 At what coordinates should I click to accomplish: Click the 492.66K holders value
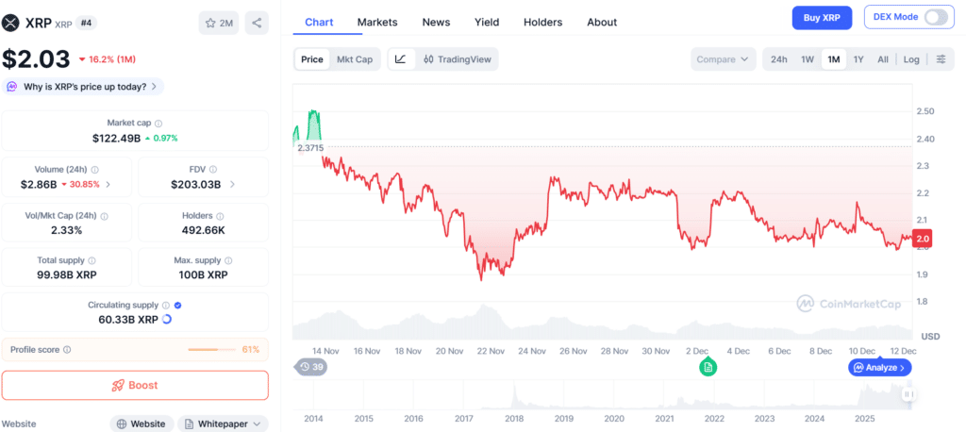204,230
